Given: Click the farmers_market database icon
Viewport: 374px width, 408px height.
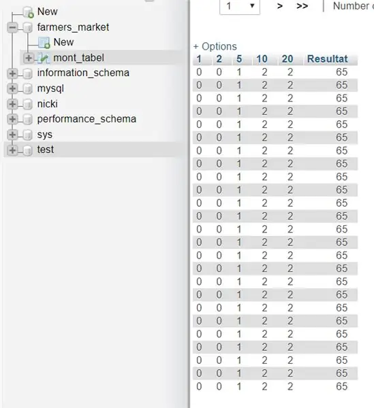Looking at the screenshot, I should [x=28, y=27].
